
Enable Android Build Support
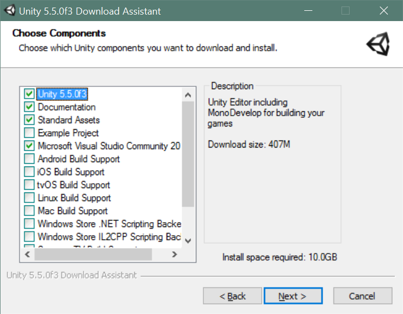click(x=29, y=159)
